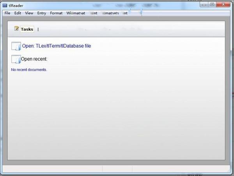Minimize the tlReader window
The image size is (234, 176).
pos(204,5)
